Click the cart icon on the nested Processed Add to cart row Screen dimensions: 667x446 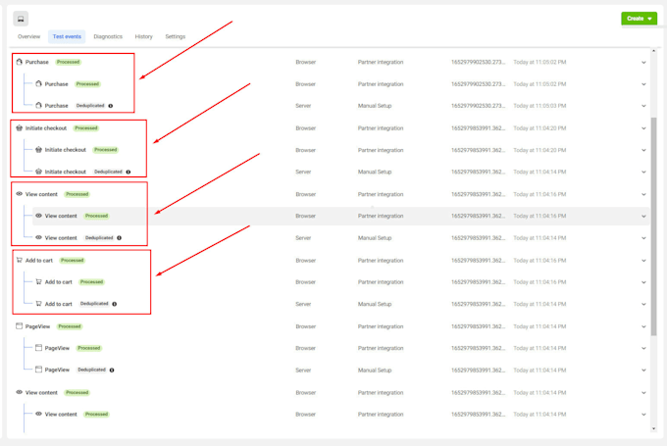coord(38,282)
